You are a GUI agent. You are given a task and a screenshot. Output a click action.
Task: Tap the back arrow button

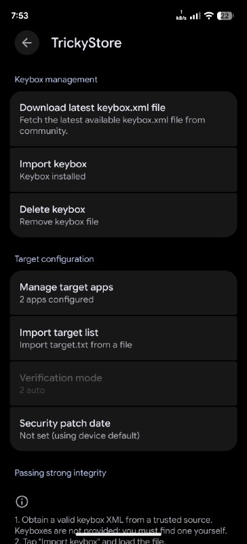[x=26, y=43]
